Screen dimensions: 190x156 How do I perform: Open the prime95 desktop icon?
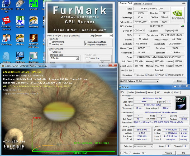(x=34, y=5)
